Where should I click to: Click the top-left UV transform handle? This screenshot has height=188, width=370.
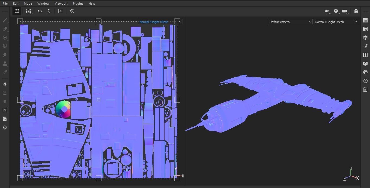[x=20, y=21]
